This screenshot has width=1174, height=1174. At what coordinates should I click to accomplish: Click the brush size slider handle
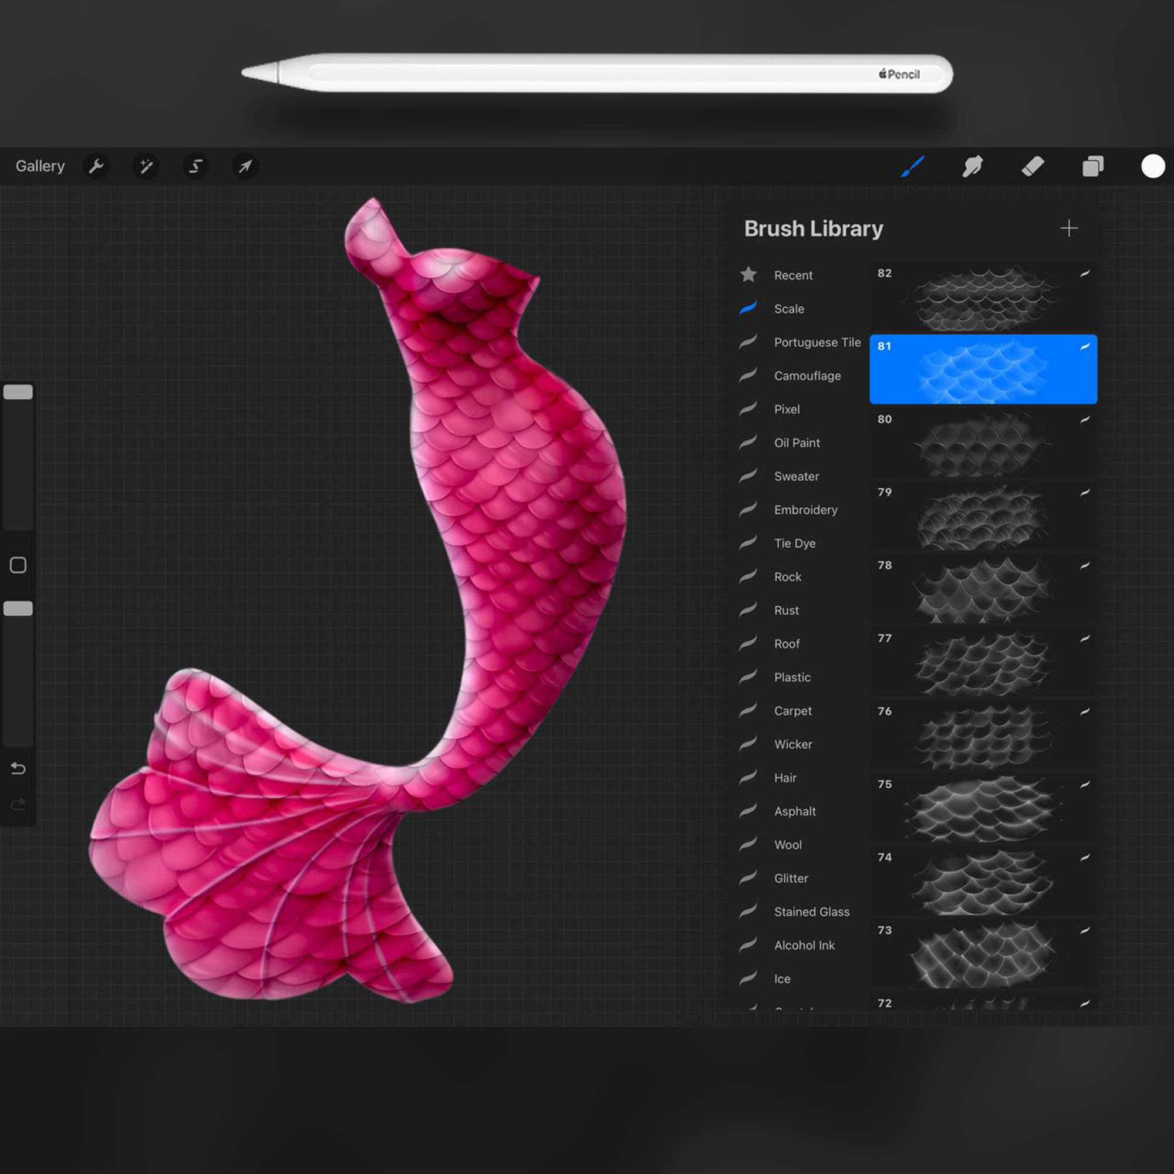pos(18,392)
